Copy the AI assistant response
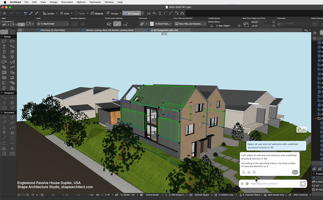The height and width of the screenshot is (200, 323). tap(243, 172)
